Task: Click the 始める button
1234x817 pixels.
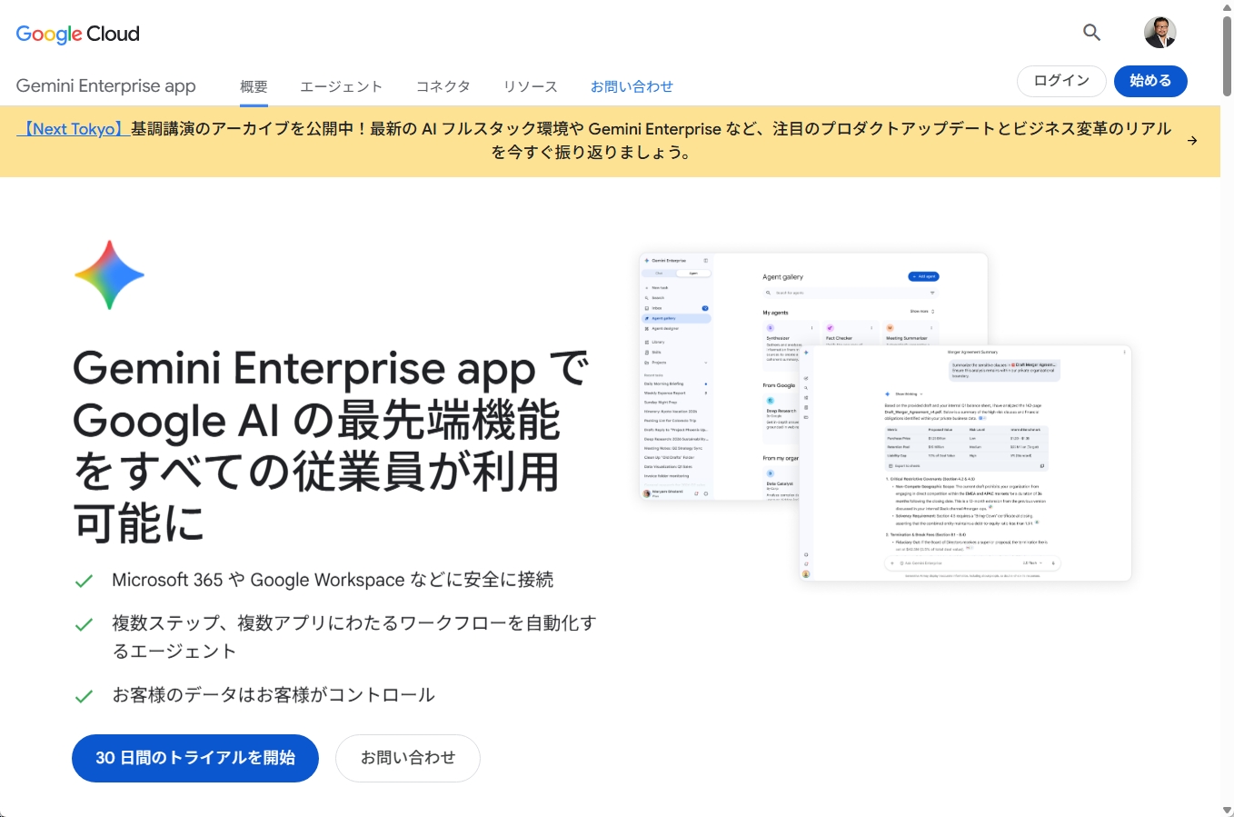Action: coord(1150,81)
